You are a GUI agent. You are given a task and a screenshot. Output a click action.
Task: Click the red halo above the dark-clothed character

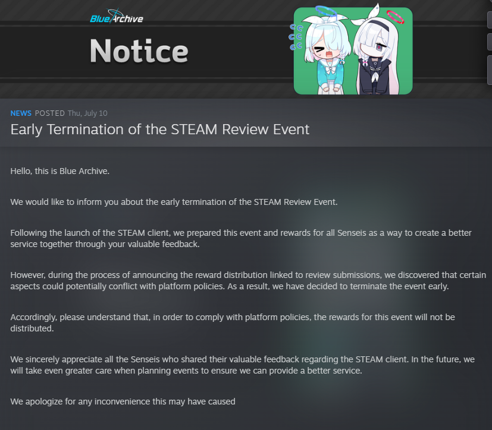click(395, 17)
